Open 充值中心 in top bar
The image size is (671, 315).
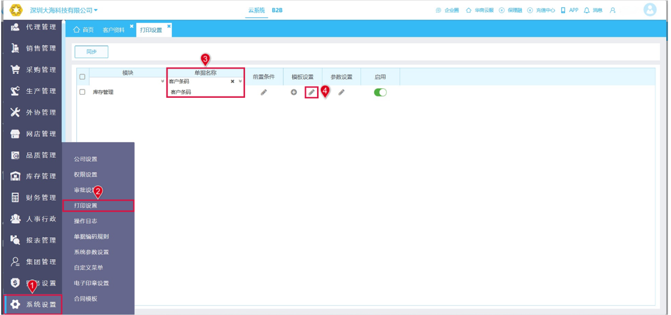[x=541, y=10]
